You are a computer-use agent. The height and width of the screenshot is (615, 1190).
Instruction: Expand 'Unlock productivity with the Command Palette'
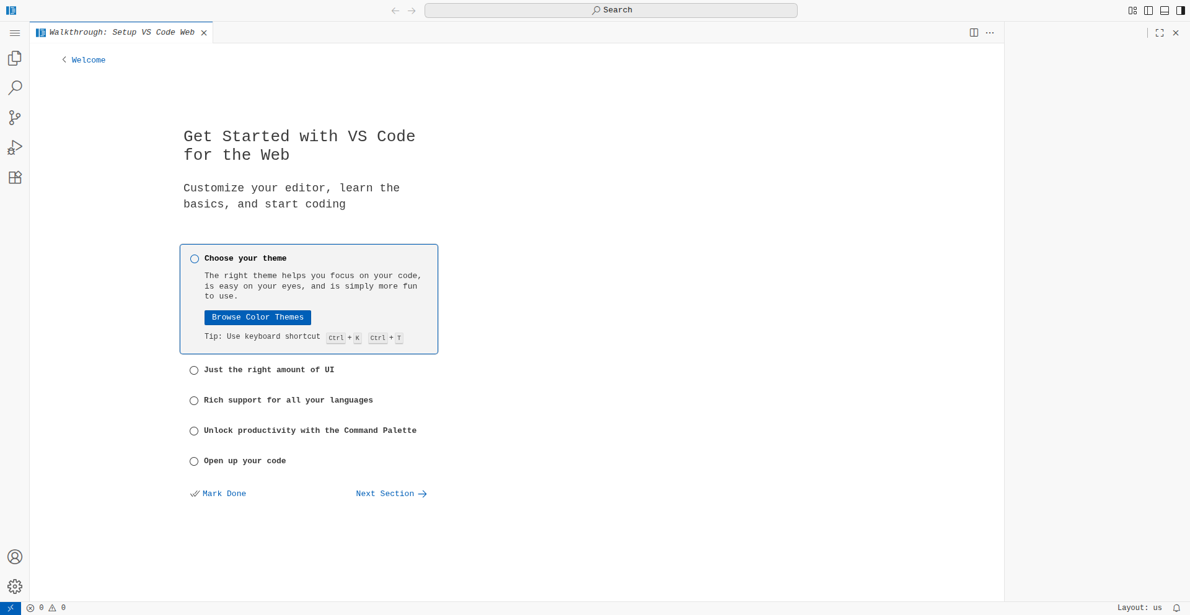click(310, 431)
